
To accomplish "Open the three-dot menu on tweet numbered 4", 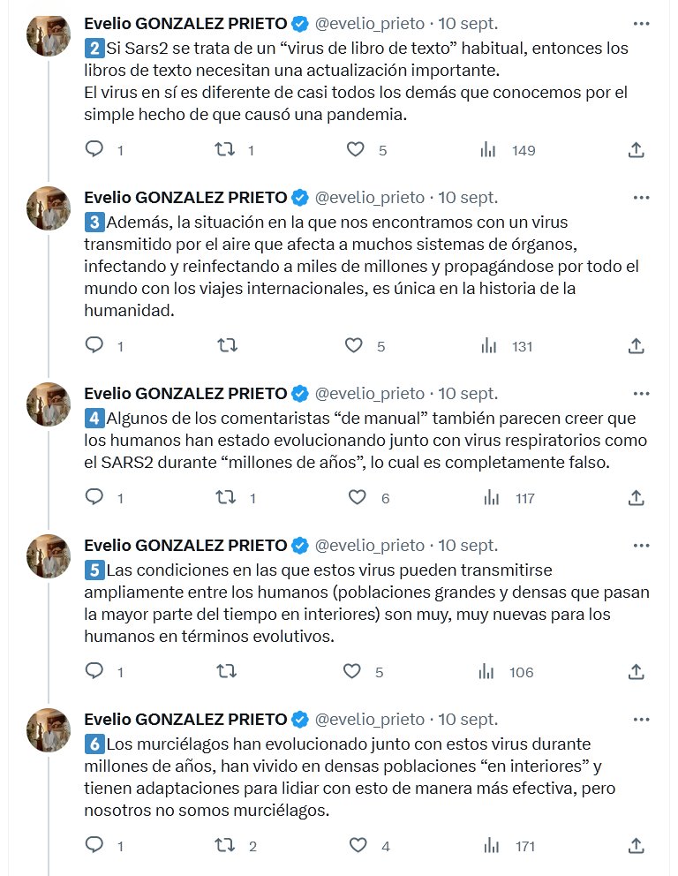I will tap(644, 392).
